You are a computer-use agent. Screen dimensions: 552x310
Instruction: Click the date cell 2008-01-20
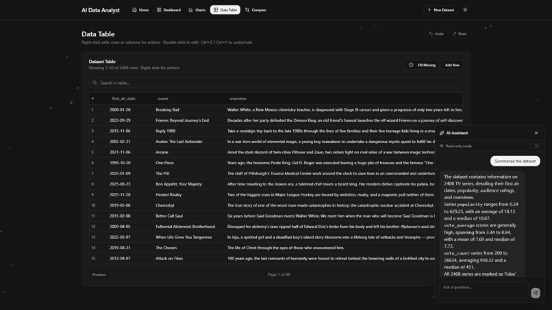coord(120,109)
